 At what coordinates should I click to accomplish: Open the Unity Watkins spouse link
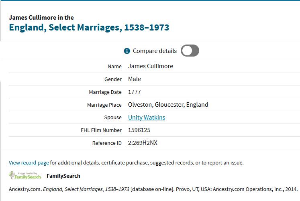(x=147, y=118)
